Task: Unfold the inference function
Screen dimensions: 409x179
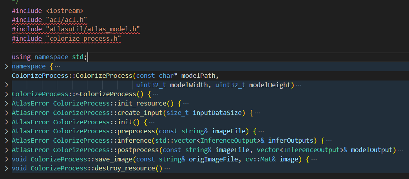Action: tap(7, 141)
